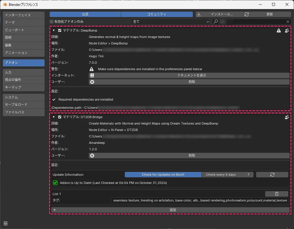The image size is (294, 229).
Task: Open the ファイルパス preferences section
Action: 24,112
